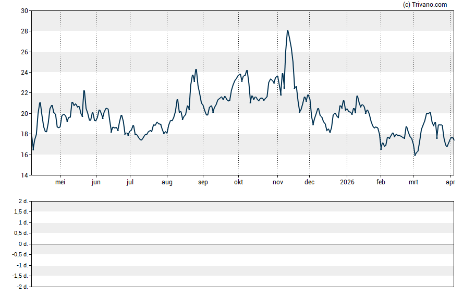
Task: Select the 'jun' label on the time axis
Action: coord(96,182)
